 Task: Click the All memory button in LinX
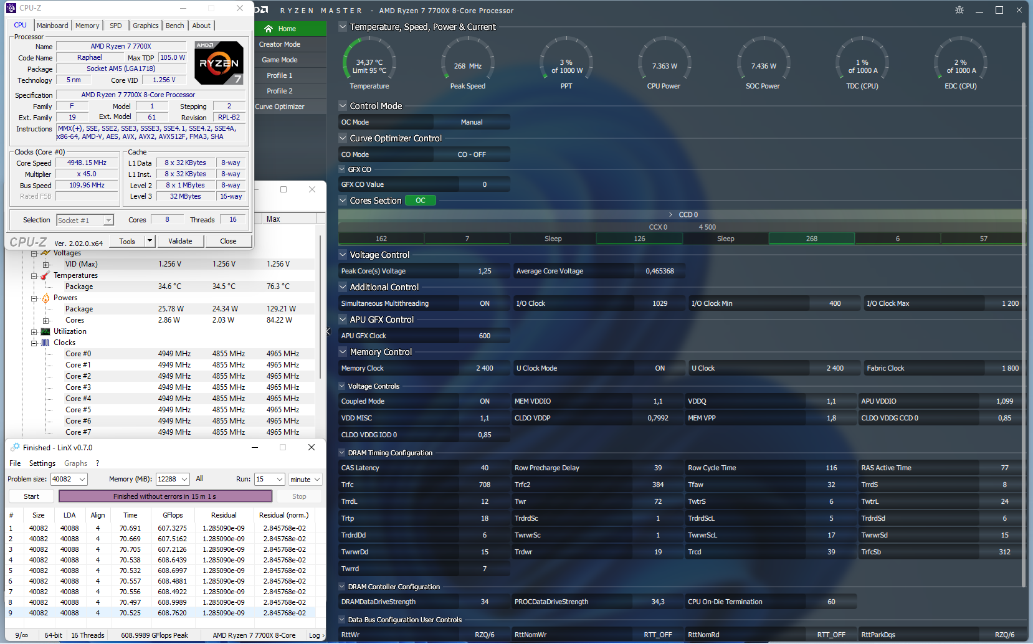pos(199,479)
